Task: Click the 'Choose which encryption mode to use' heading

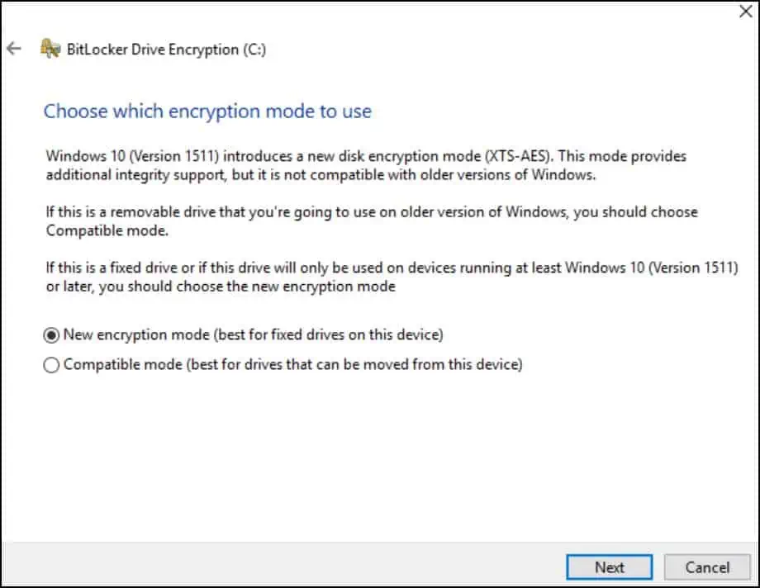Action: pos(207,111)
